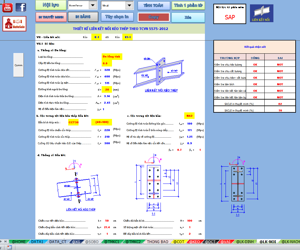The image size is (300, 250).
Task: Switch to the @HOME sheet tab
Action: 19,242
